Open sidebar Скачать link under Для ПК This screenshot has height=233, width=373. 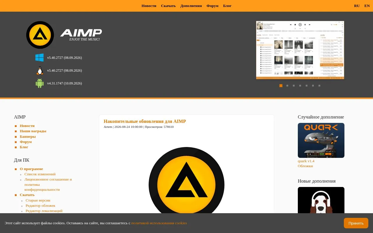click(27, 195)
